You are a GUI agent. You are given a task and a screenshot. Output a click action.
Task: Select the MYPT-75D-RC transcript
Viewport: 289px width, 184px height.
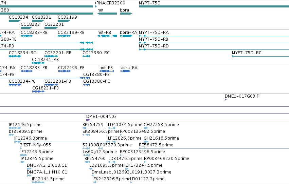point(260,56)
